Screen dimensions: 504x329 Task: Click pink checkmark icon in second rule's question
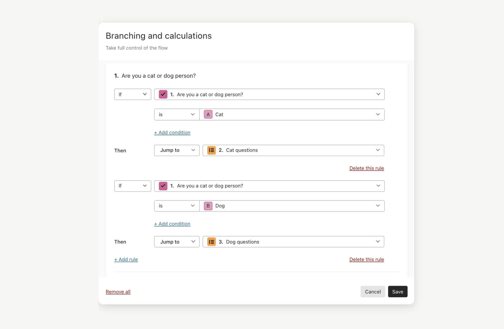163,186
